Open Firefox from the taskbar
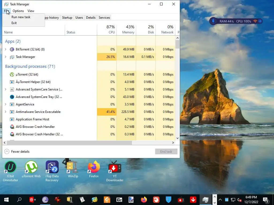Screen dimensions: 274x205 (x=144, y=200)
